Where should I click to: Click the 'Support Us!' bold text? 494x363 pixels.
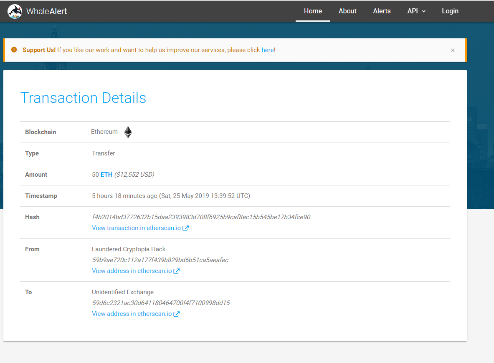coord(39,50)
